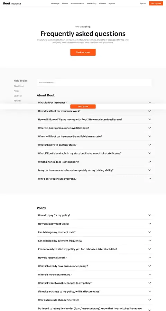Open the Claims menu item
The image size is (166, 311).
point(65,3)
